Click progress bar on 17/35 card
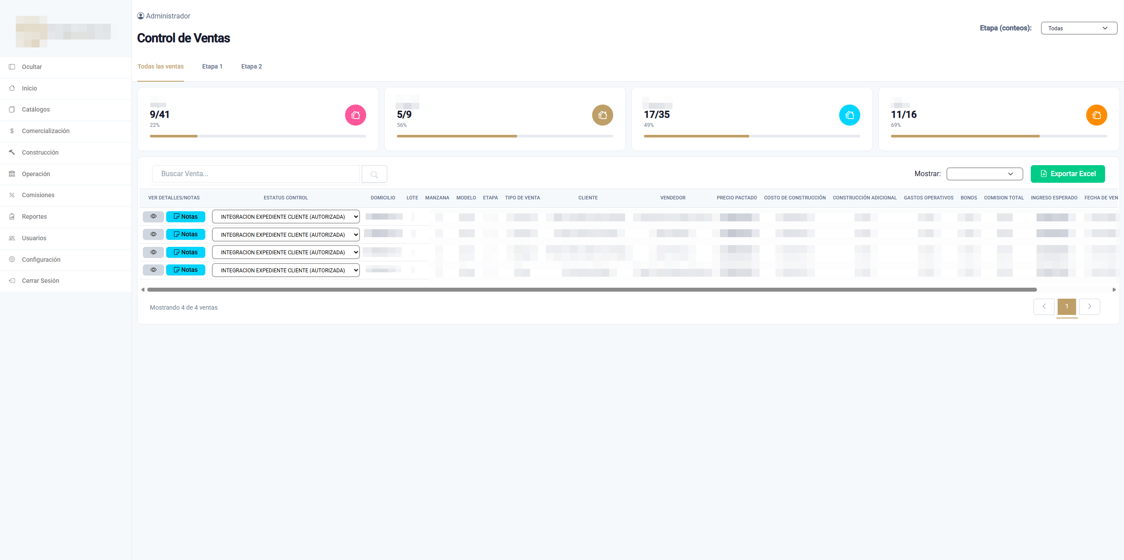The image size is (1124, 560). 752,136
